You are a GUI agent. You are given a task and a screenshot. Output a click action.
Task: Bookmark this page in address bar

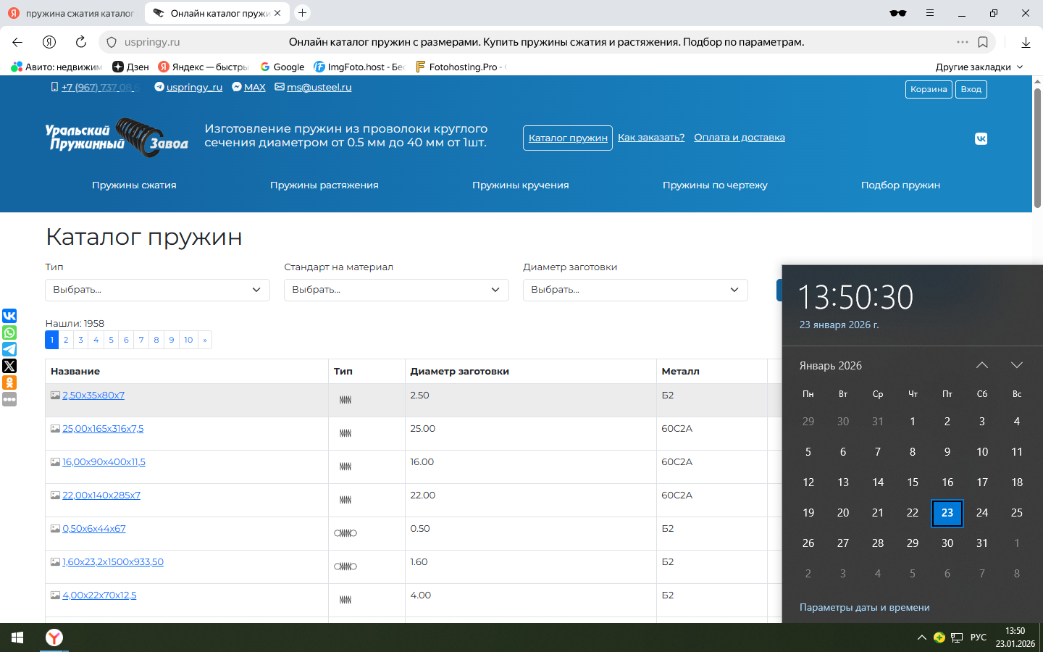point(983,42)
